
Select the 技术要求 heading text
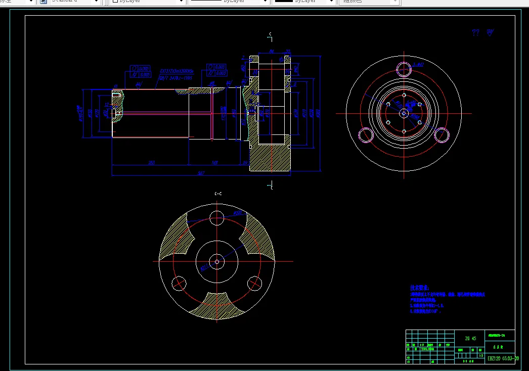419,287
